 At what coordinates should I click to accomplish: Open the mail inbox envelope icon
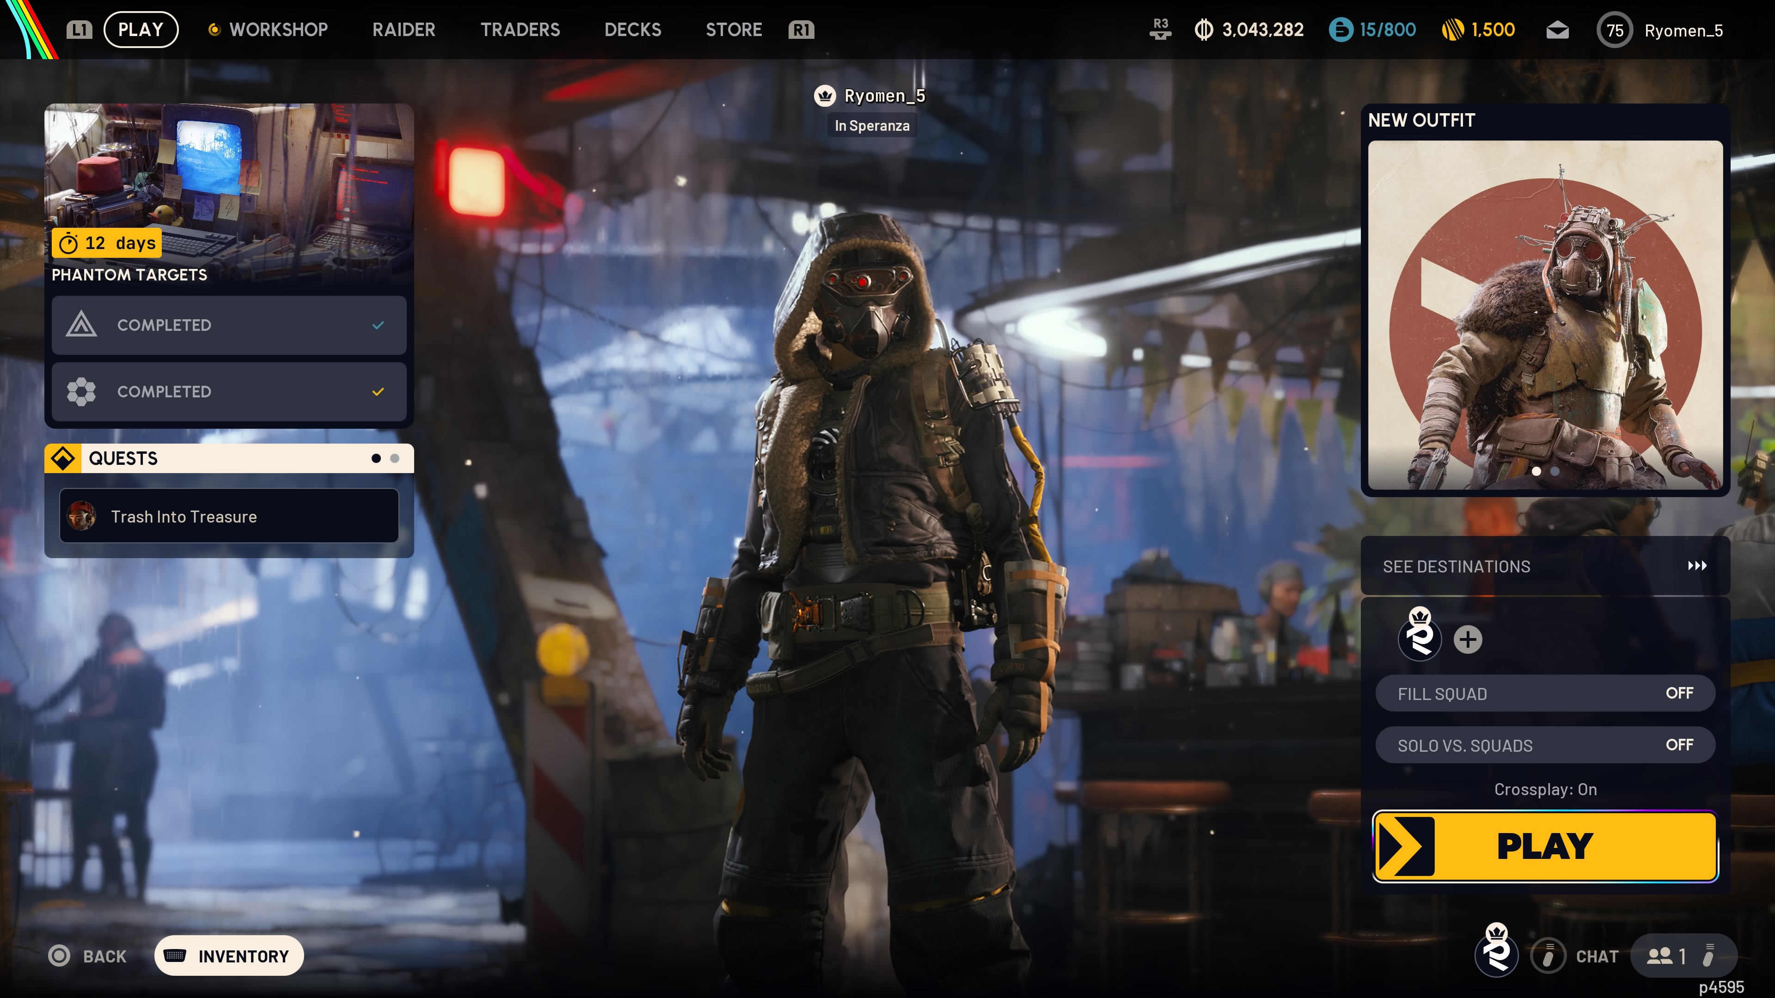tap(1557, 30)
